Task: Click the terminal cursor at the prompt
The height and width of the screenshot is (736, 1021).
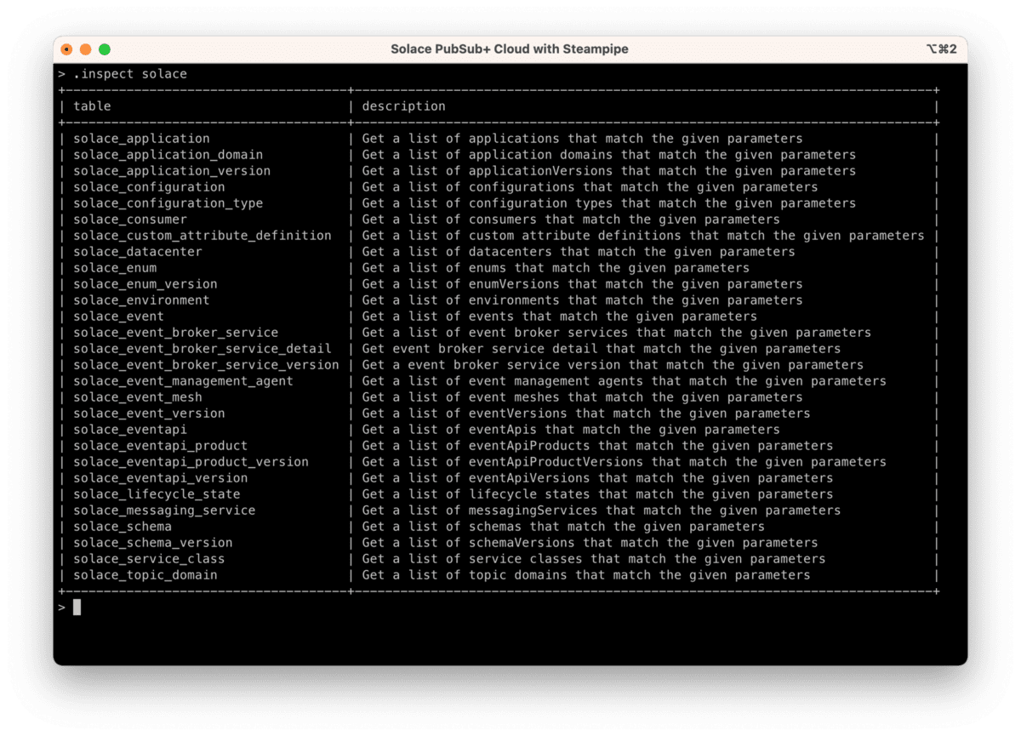Action: pyautogui.click(x=77, y=607)
